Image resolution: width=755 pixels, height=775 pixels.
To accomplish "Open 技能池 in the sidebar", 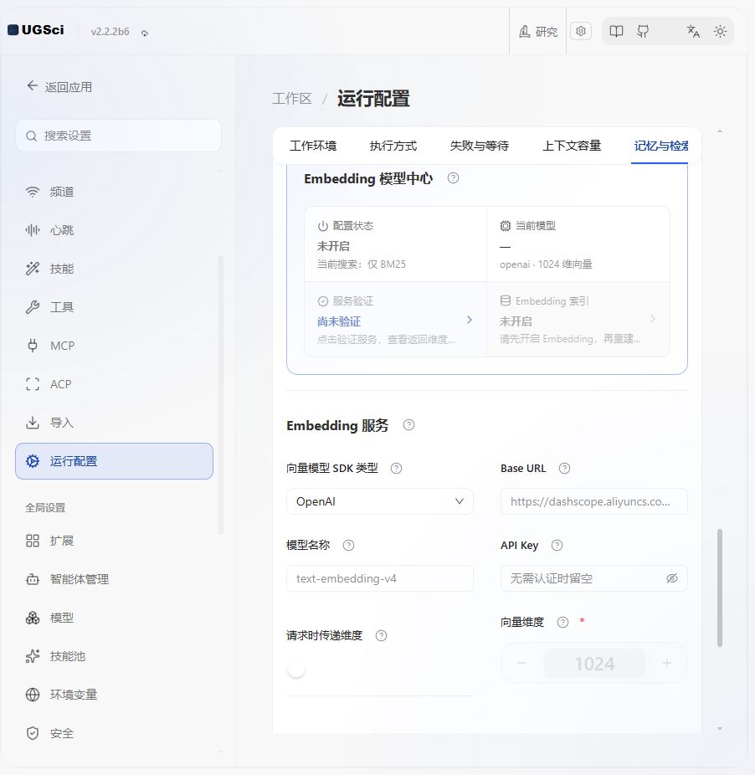I will tap(114, 656).
